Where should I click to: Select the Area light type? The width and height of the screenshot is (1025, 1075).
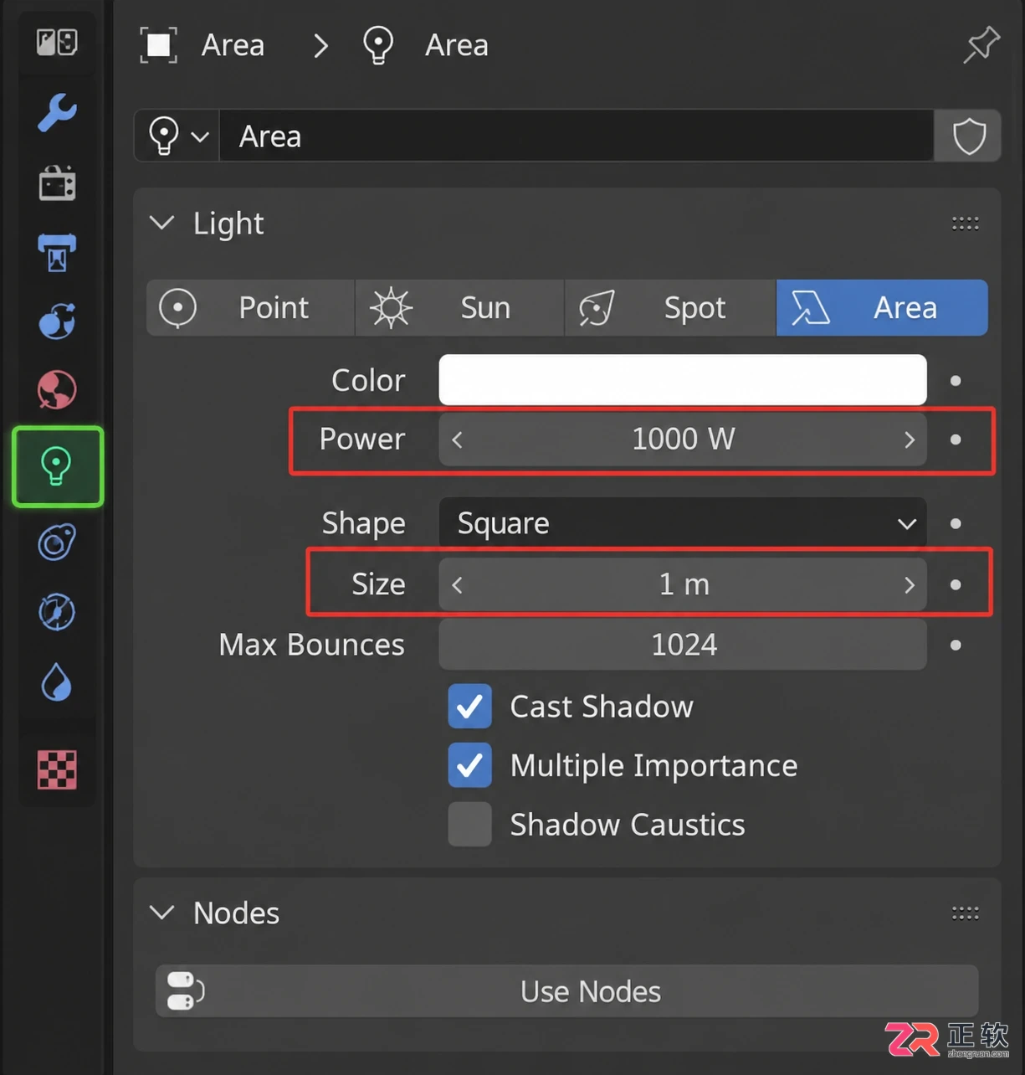(x=882, y=307)
